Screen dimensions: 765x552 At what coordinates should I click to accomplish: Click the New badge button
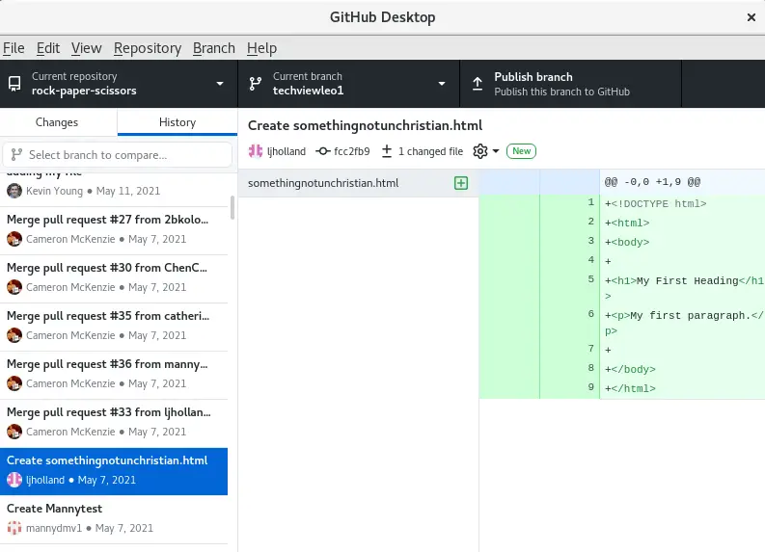coord(521,151)
